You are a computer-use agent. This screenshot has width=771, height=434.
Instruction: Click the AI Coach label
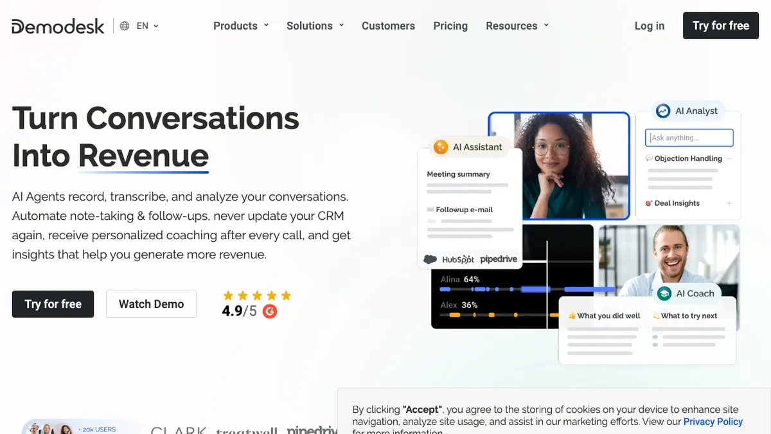pos(695,294)
